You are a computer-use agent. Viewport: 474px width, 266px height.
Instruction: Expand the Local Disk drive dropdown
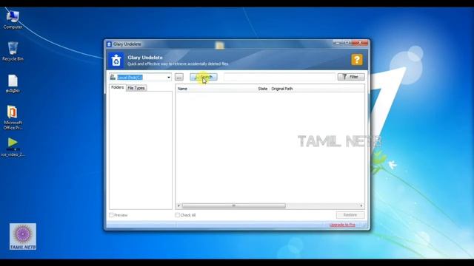pos(168,78)
